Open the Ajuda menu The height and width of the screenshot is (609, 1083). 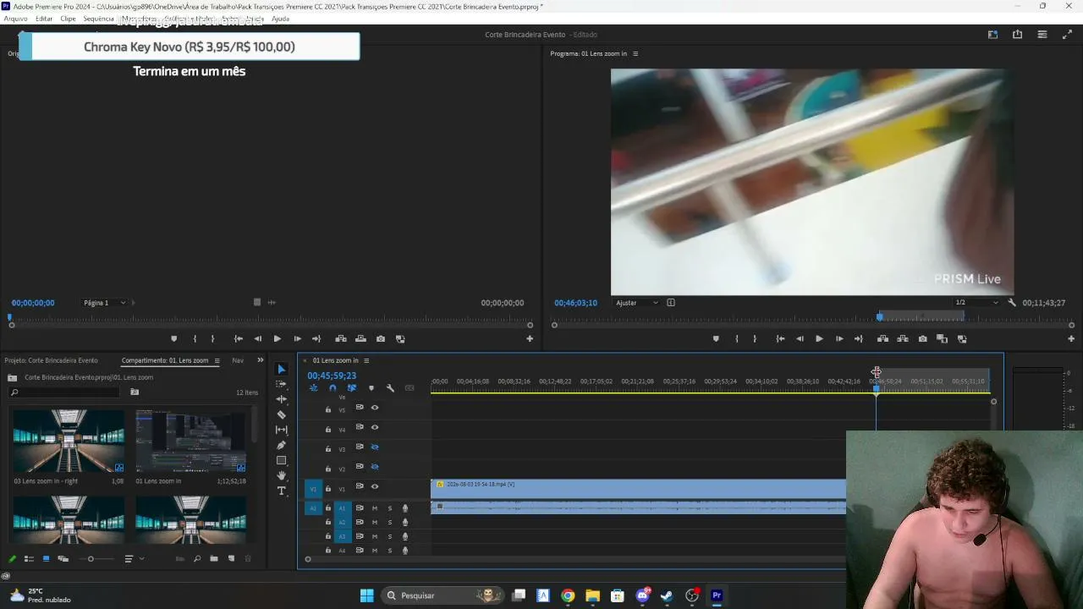(280, 19)
